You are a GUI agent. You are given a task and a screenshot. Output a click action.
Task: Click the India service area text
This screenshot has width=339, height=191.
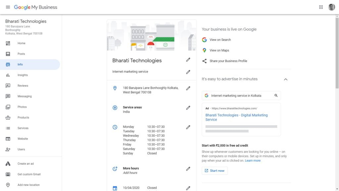pos(126,112)
